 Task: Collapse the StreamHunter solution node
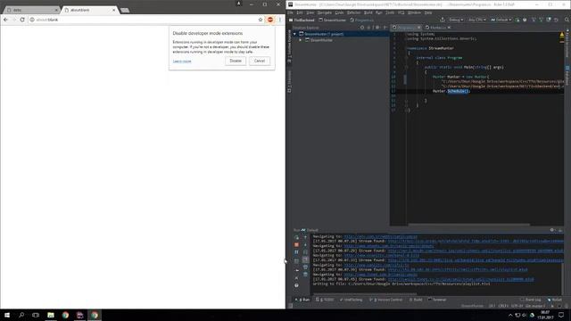click(294, 34)
